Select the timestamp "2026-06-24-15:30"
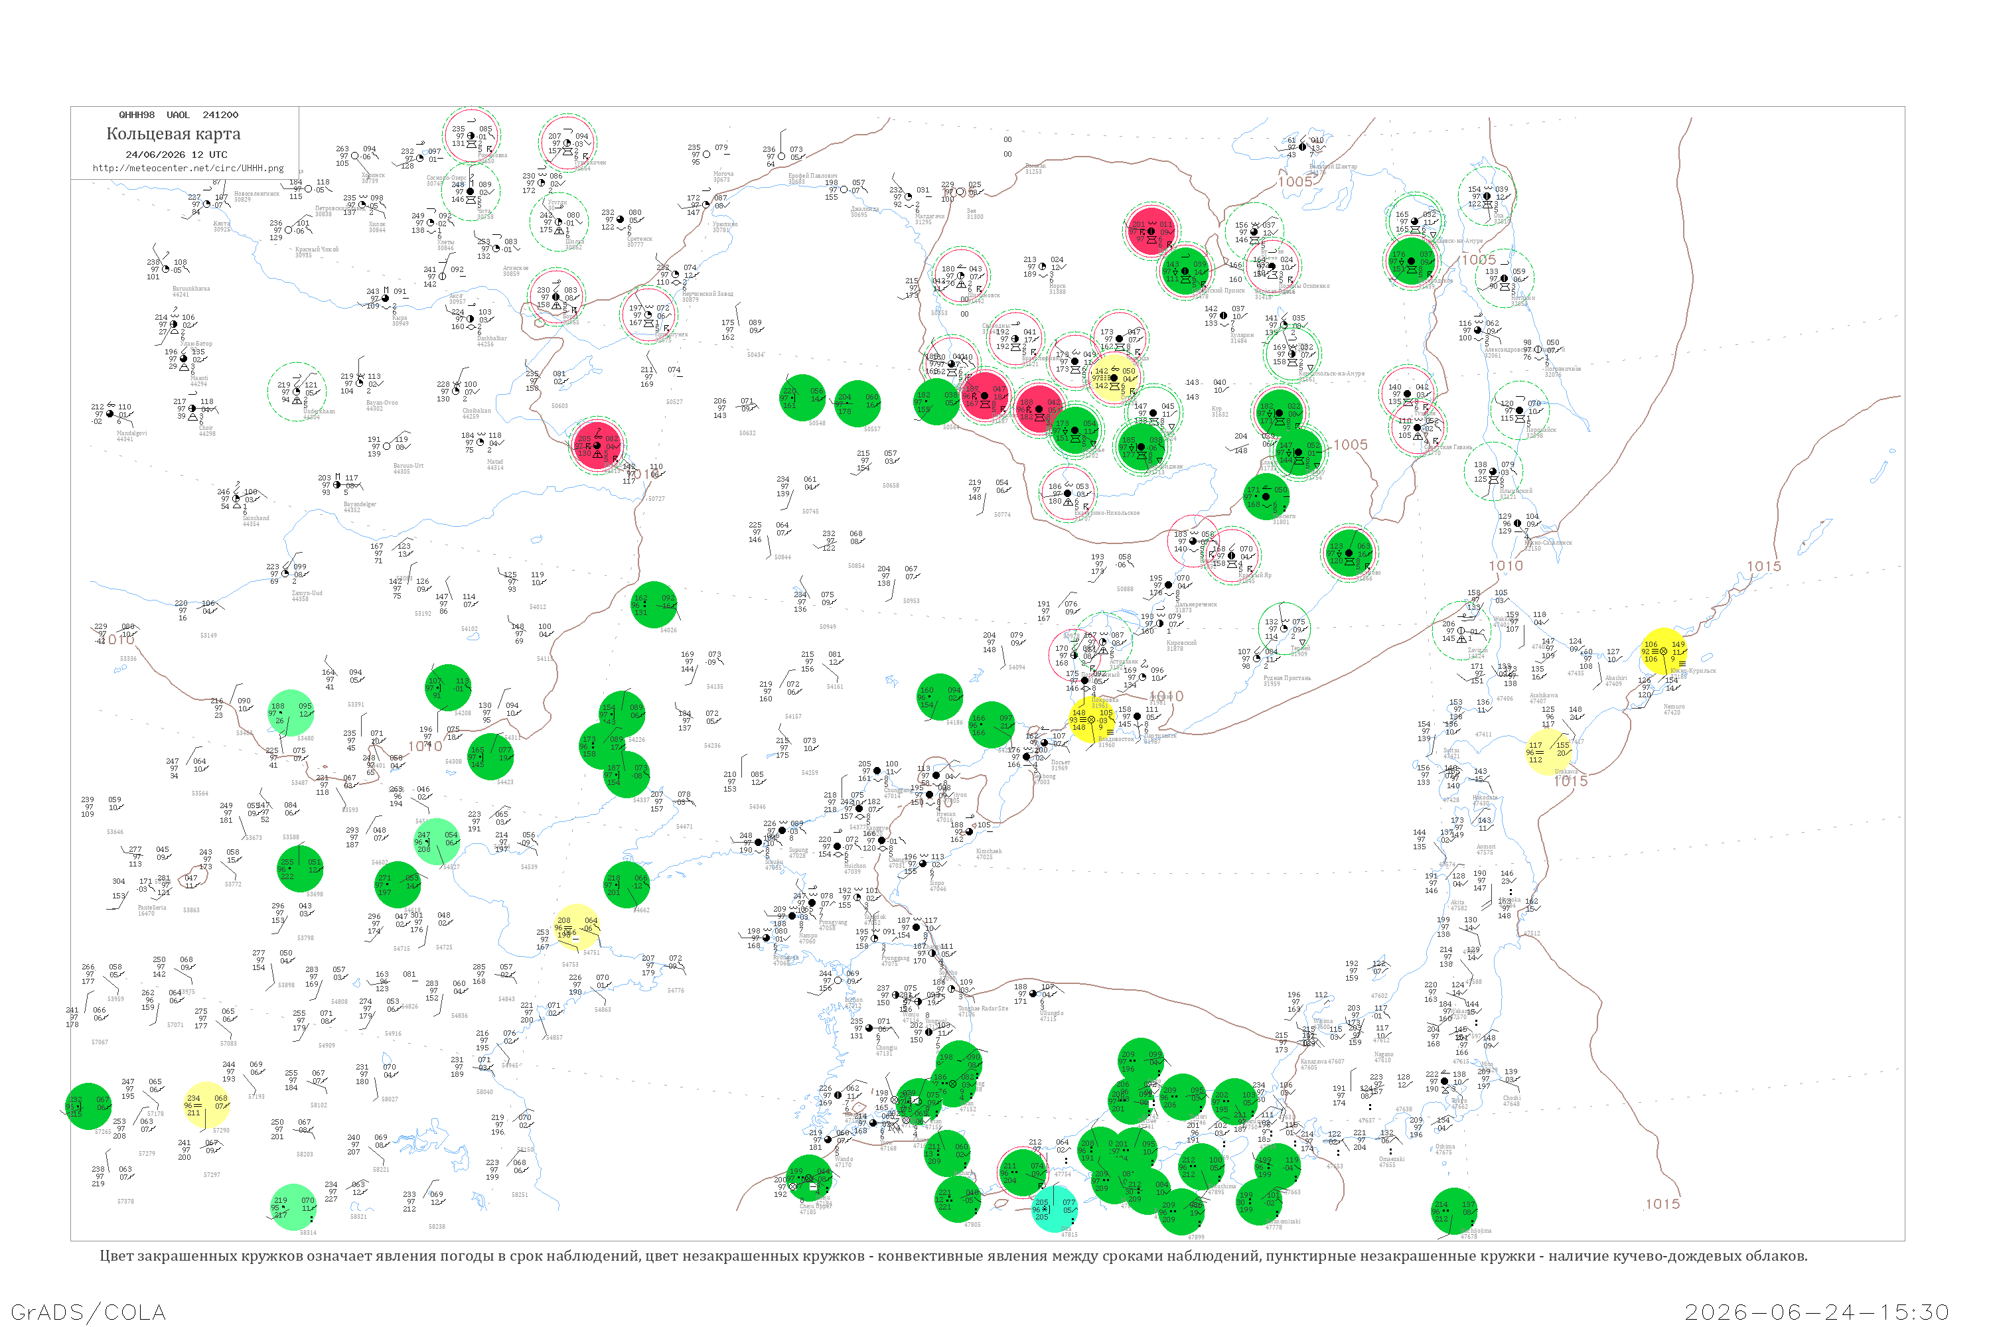The height and width of the screenshot is (1327, 1991). point(1816,1312)
